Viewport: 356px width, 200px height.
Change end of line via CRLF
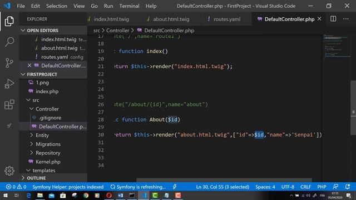[x=305, y=187]
